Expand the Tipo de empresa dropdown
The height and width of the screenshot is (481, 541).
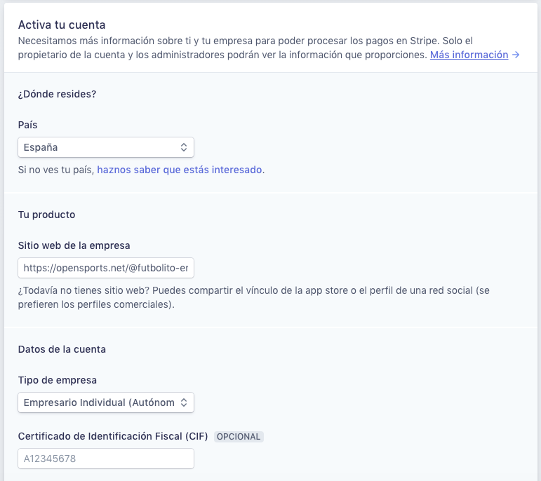click(x=106, y=402)
